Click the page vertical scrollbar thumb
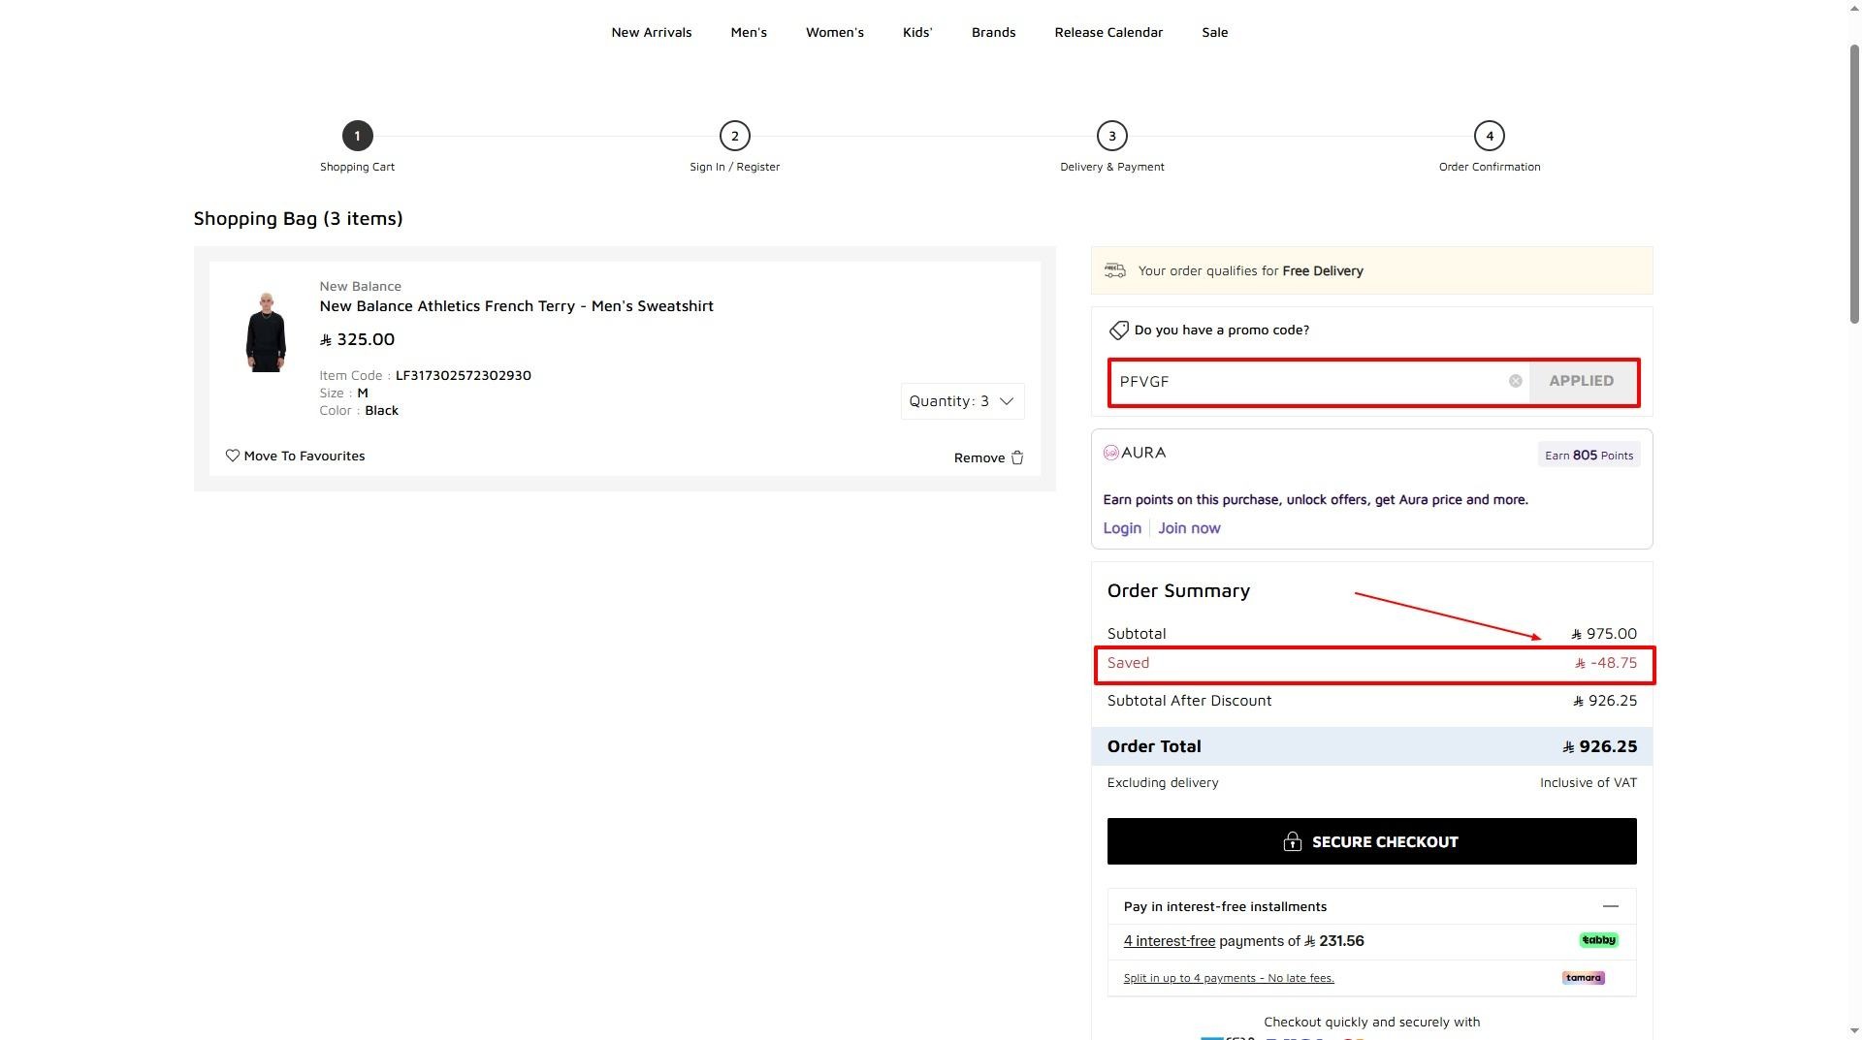 coord(1854,184)
